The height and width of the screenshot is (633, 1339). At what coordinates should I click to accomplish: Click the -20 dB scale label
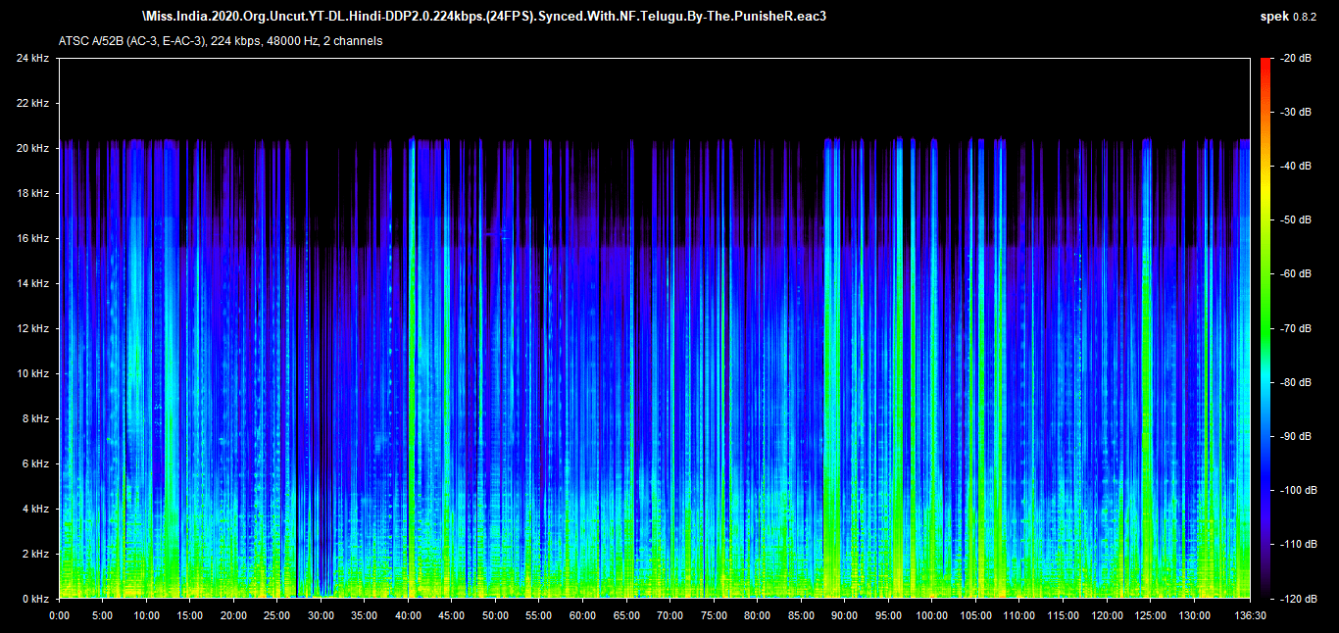(1297, 59)
